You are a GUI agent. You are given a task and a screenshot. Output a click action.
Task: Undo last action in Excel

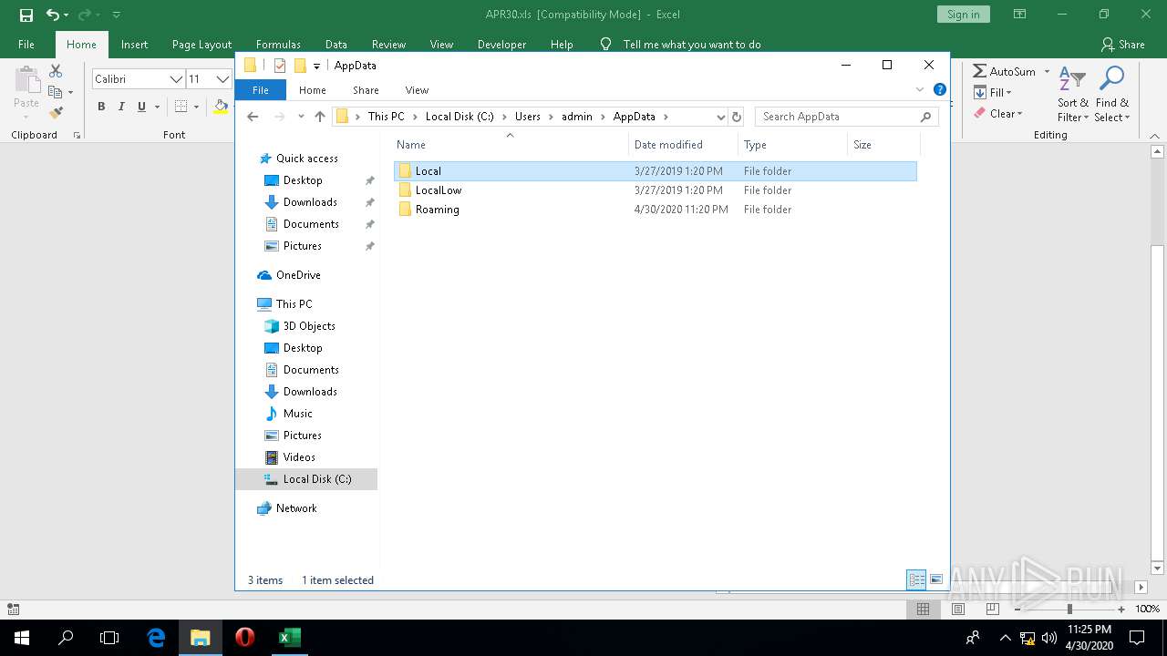pos(53,15)
